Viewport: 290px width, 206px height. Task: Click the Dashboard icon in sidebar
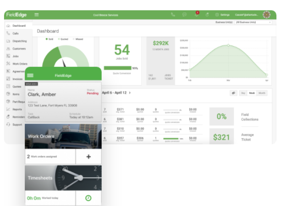8,26
